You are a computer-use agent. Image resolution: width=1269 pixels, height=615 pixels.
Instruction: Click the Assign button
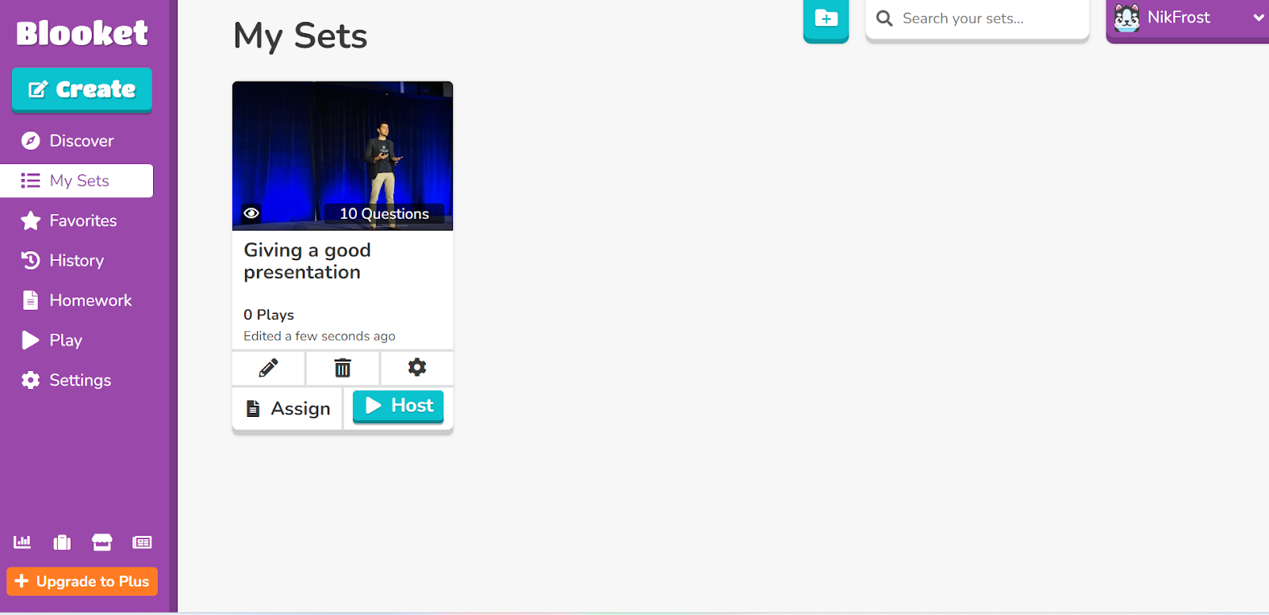point(288,408)
